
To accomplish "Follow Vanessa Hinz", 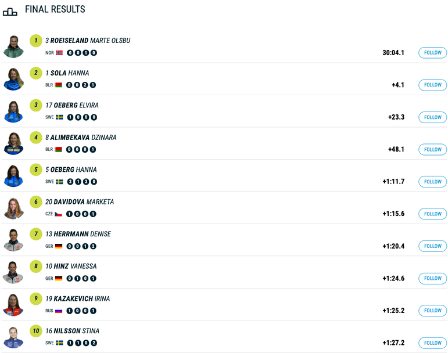I will click(432, 279).
